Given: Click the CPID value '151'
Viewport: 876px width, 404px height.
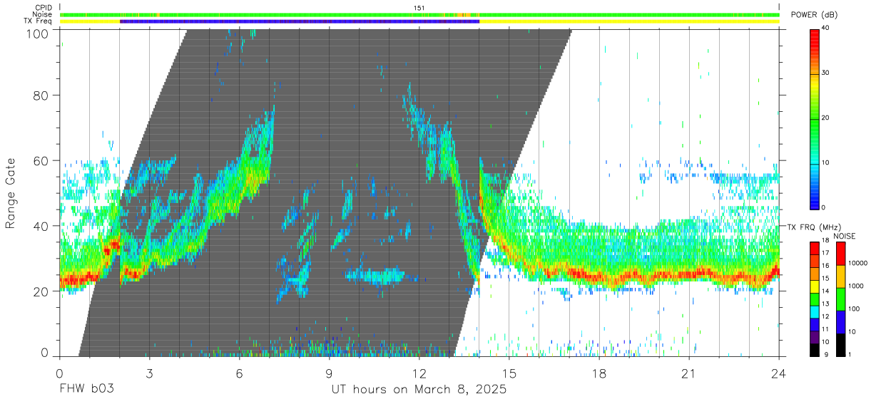Looking at the screenshot, I should point(419,8).
